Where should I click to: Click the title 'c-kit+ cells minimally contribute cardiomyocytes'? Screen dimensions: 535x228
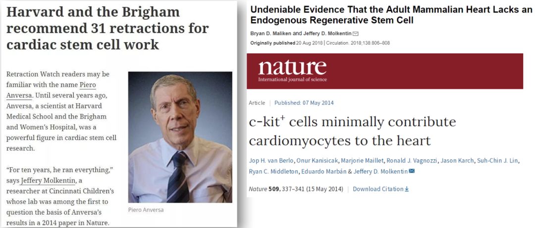coord(352,131)
